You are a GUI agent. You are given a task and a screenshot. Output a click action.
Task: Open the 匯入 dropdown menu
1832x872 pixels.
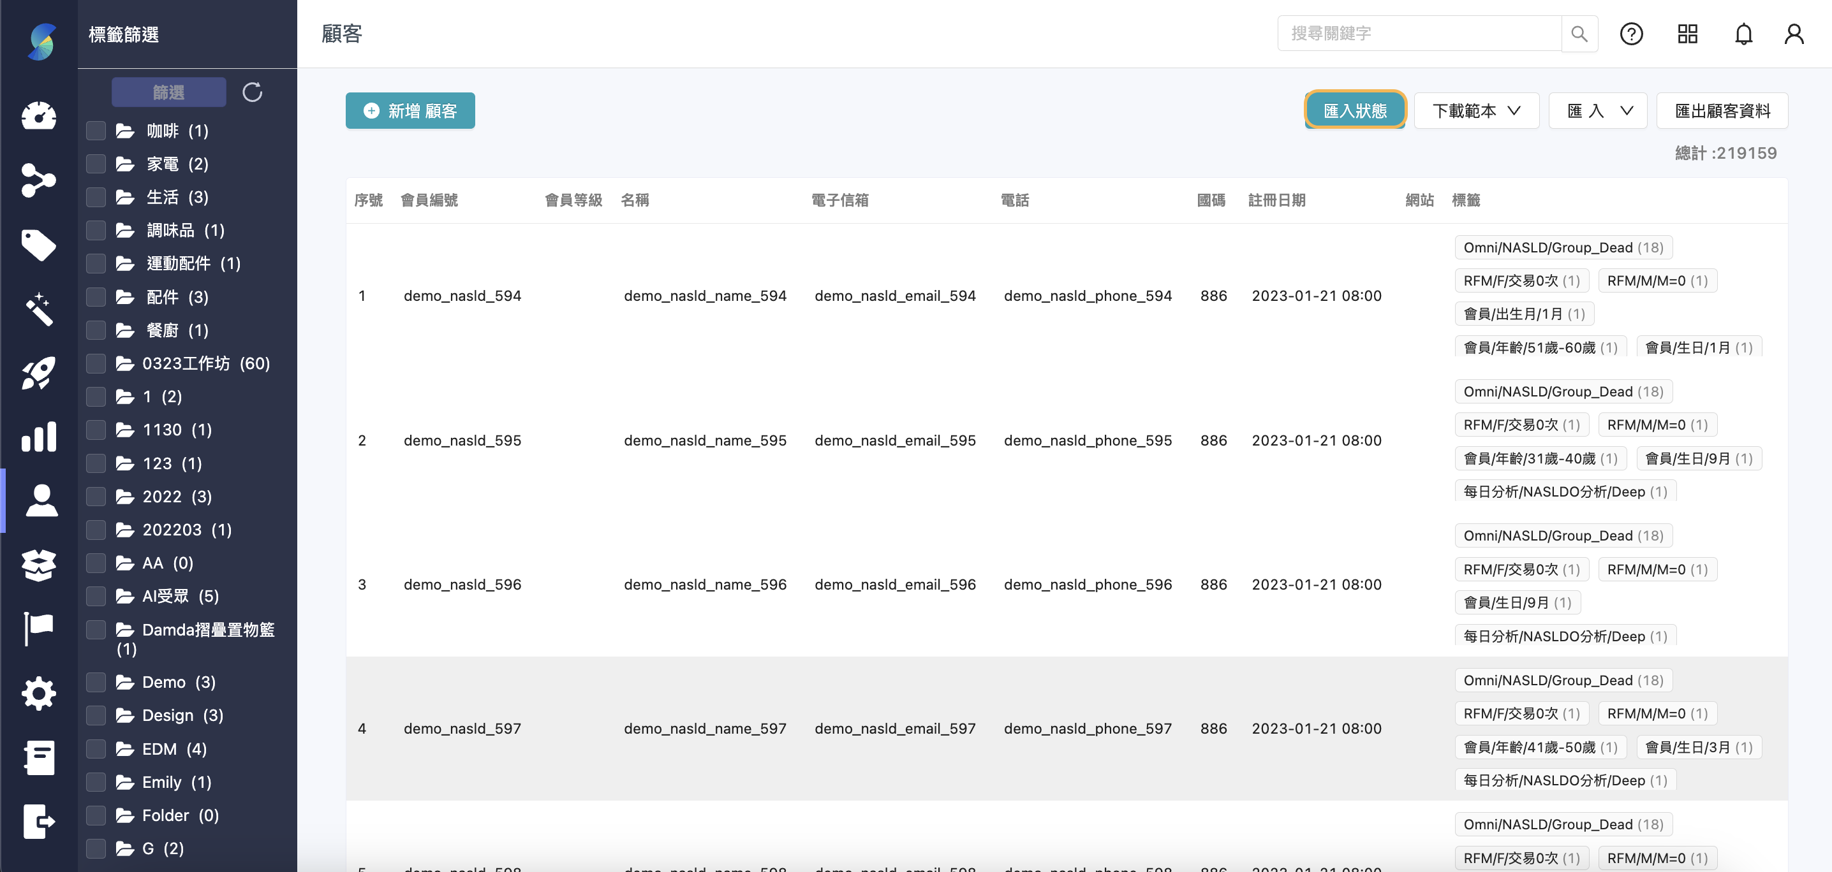pos(1597,111)
